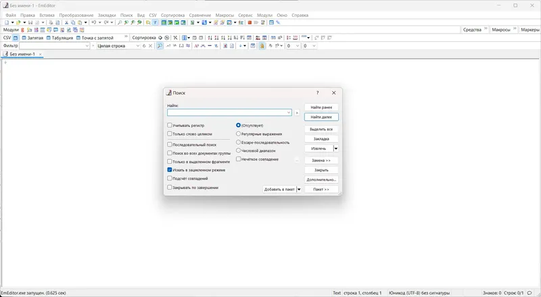Click the CSV normal mode icon next to CSV

coord(16,38)
